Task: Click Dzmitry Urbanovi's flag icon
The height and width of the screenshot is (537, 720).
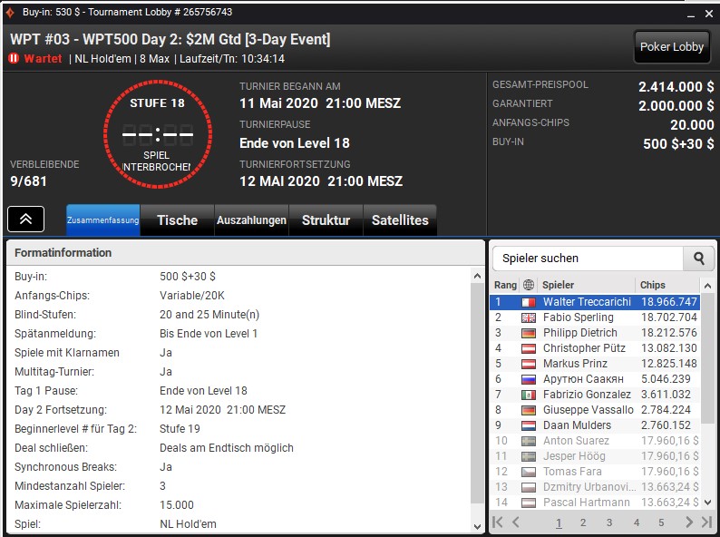Action: (529, 487)
